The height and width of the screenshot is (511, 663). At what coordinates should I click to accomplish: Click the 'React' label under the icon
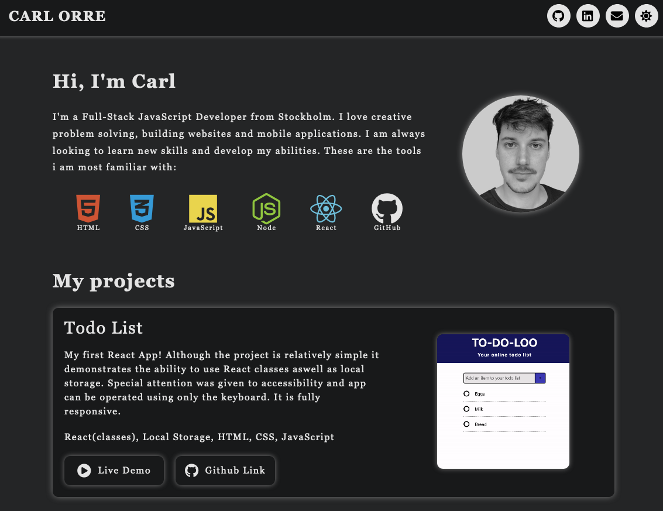coord(326,228)
